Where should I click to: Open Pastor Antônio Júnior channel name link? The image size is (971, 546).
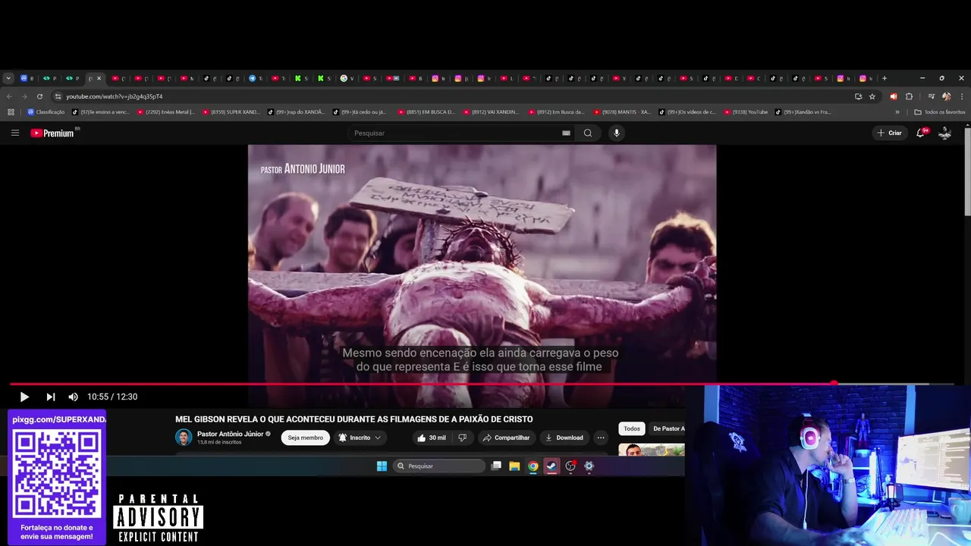click(x=230, y=434)
